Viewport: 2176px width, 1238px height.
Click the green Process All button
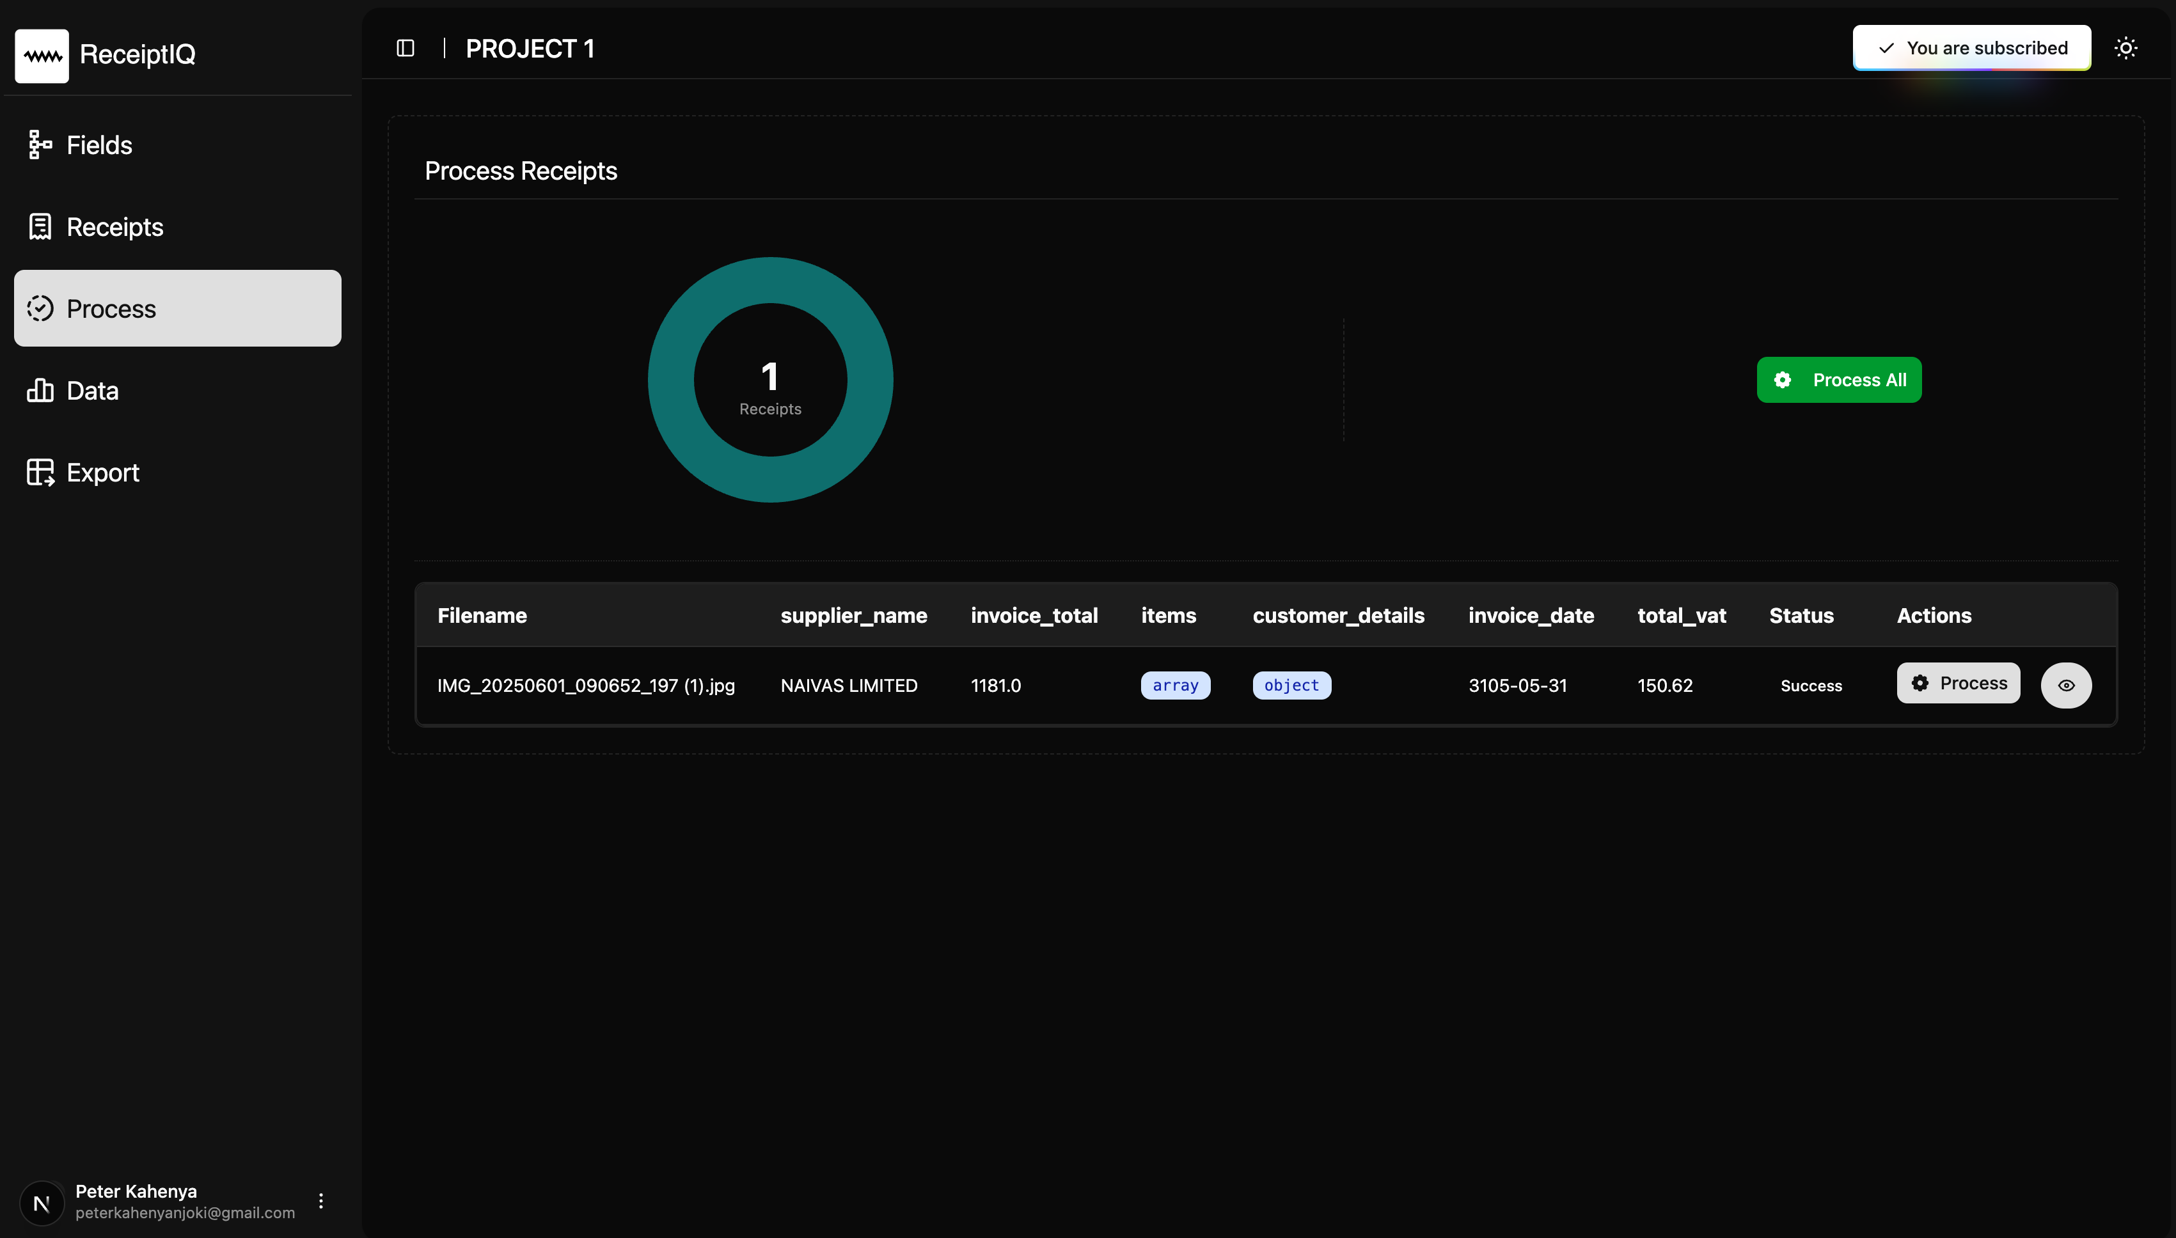[1838, 380]
